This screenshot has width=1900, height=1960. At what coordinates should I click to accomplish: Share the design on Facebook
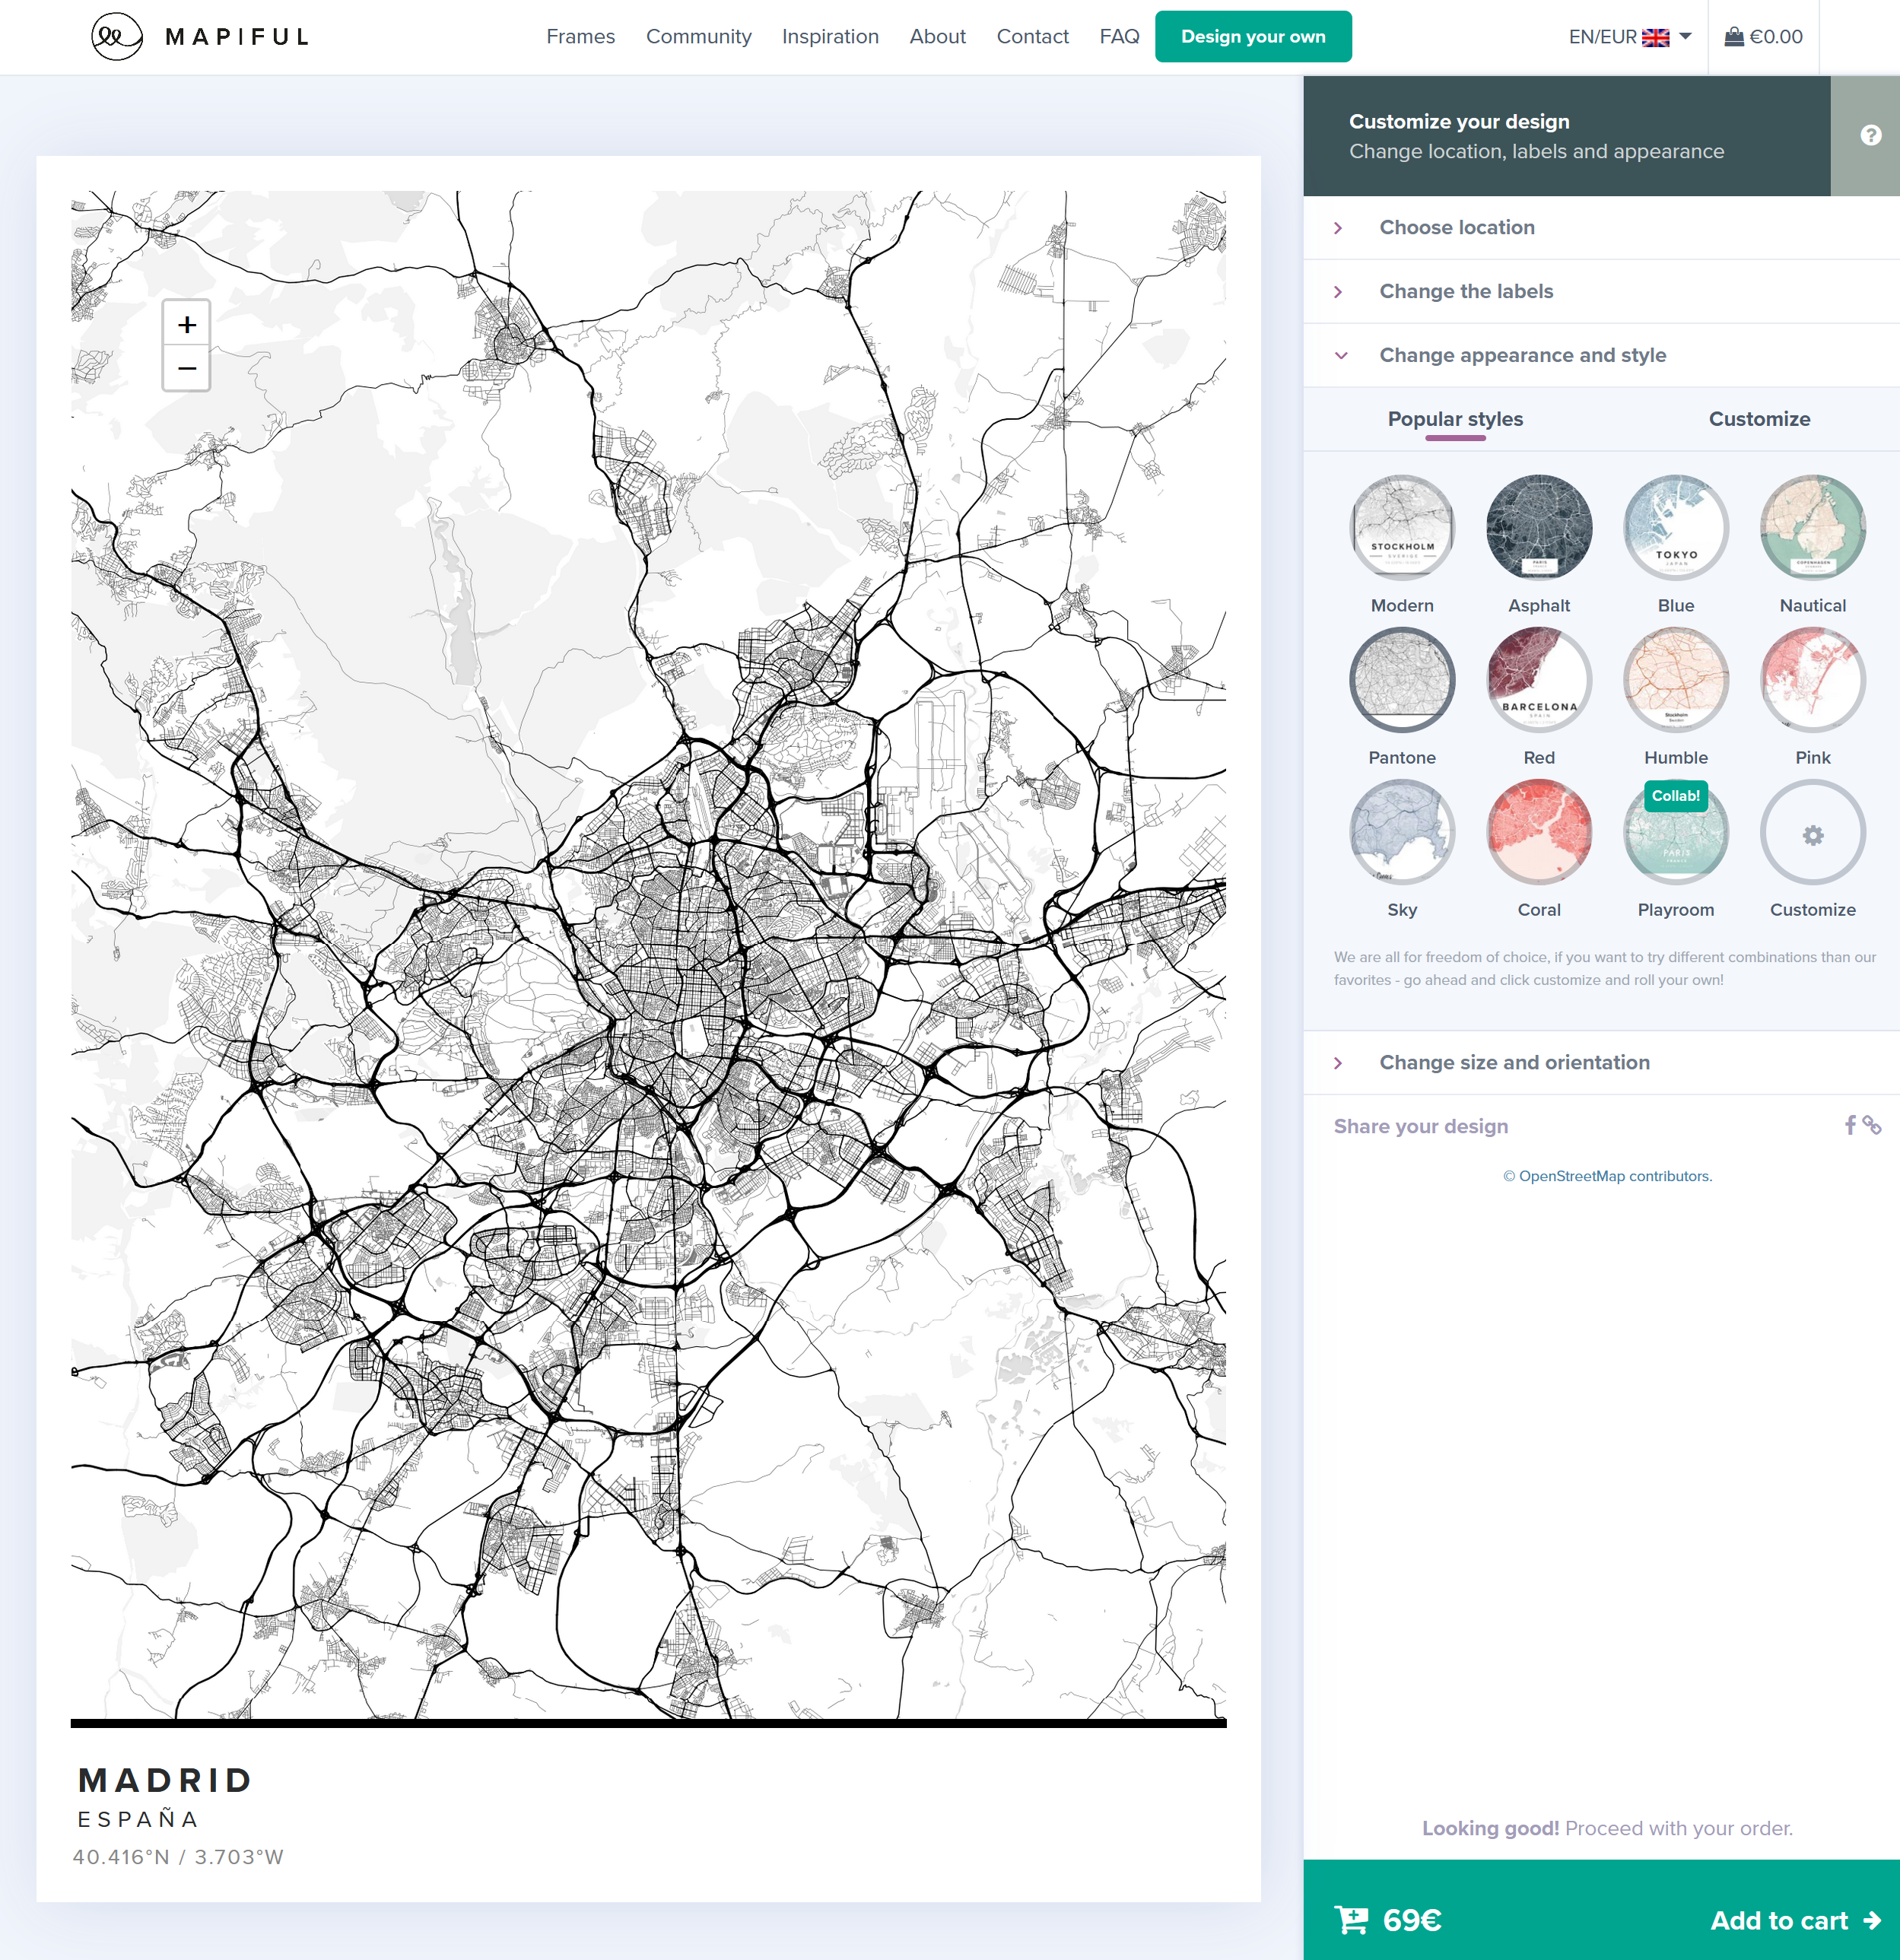point(1850,1125)
